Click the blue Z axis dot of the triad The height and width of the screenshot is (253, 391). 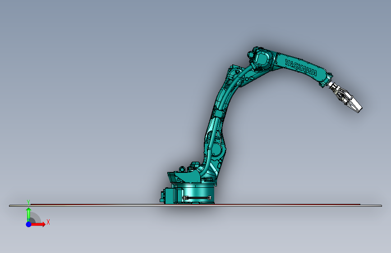coord(28,224)
